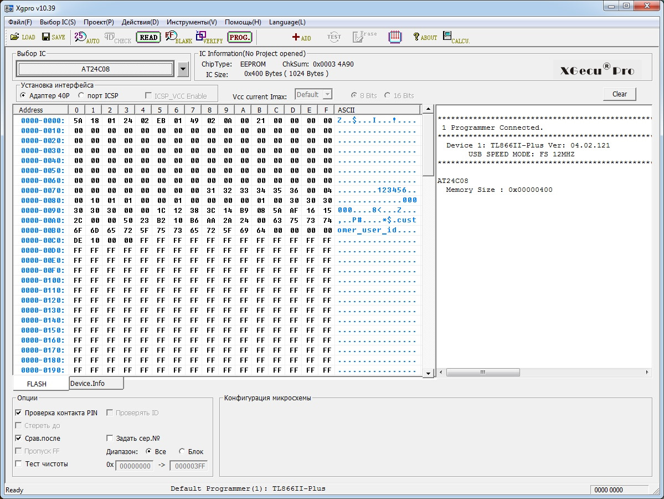Uncheck the Срав.после checkbox
Viewport: 664px width, 499px height.
[x=19, y=438]
